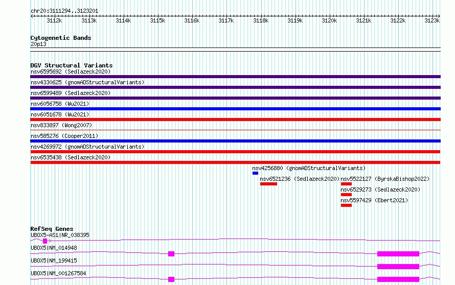Click the red bar under nsv6535438
The width and height of the screenshot is (455, 285).
pos(235,162)
